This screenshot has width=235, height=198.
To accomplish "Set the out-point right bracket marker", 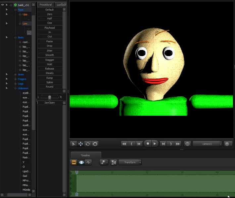I will pyautogui.click(x=170, y=144).
